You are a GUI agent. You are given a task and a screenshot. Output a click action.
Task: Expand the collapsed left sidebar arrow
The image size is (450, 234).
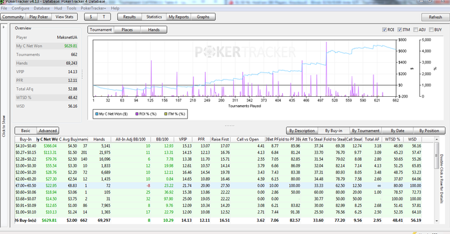tap(3, 27)
